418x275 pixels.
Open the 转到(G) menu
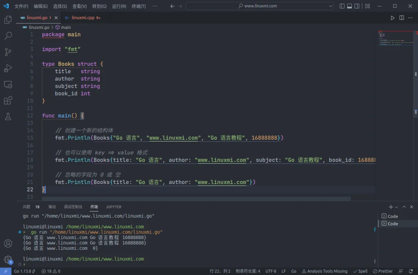click(99, 6)
